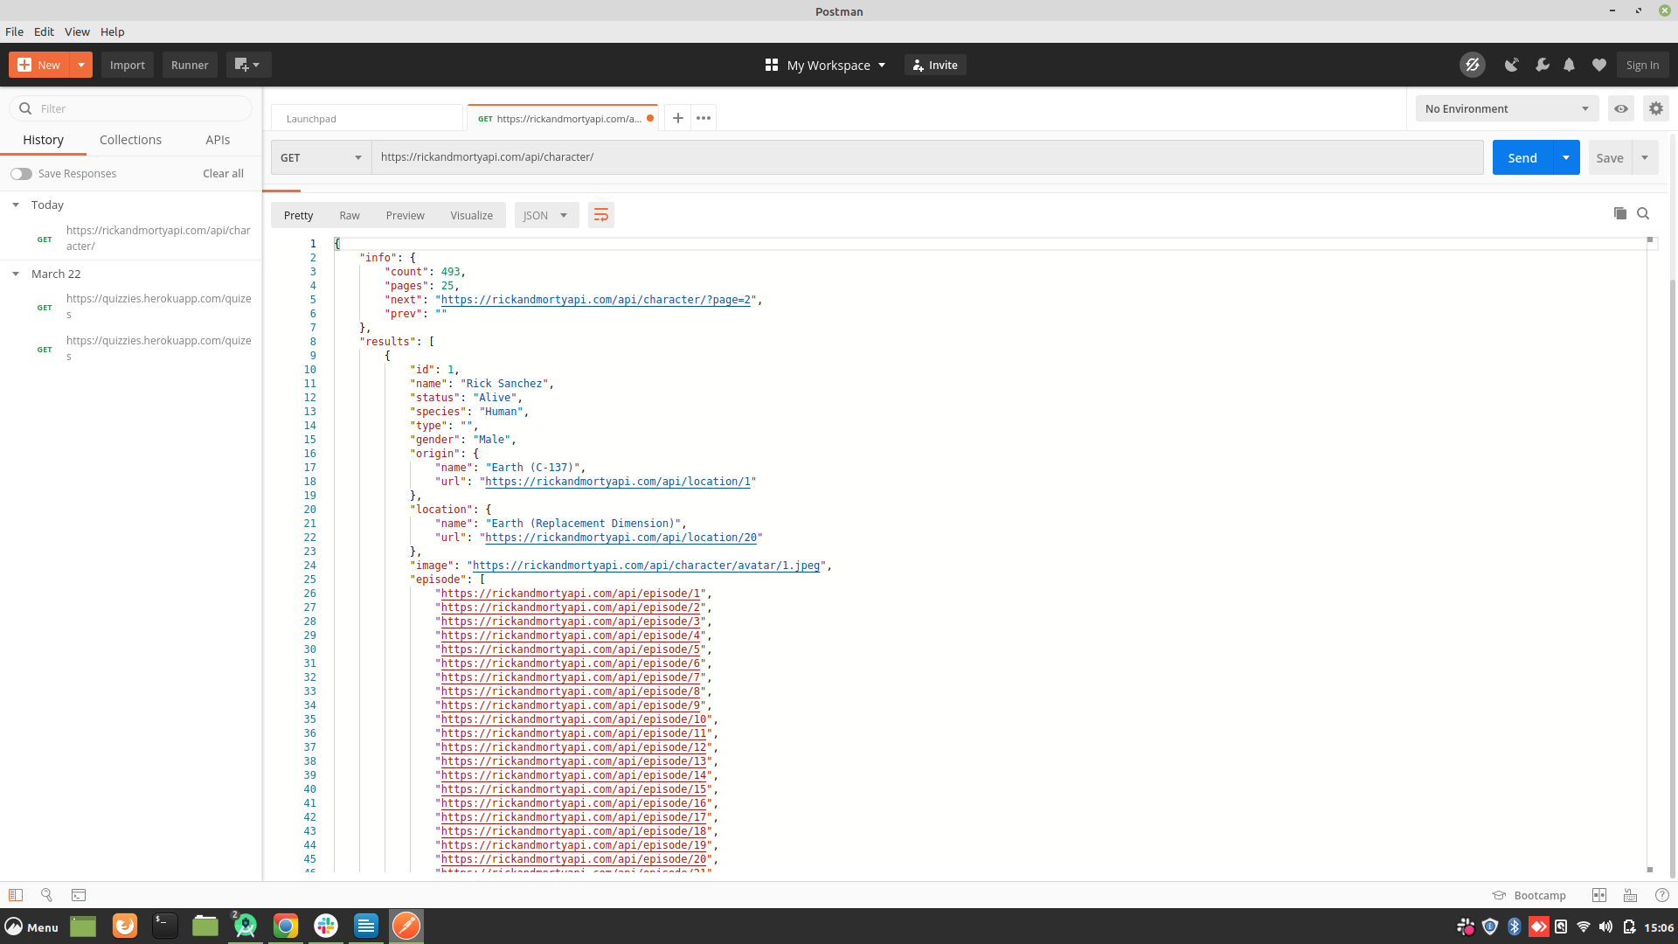Open Google Chrome from the taskbar
The width and height of the screenshot is (1678, 944).
point(286,927)
